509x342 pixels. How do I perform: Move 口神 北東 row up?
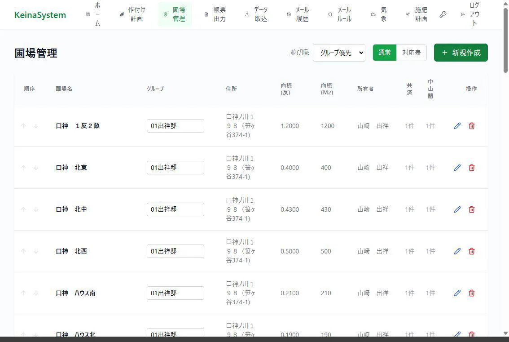point(23,168)
